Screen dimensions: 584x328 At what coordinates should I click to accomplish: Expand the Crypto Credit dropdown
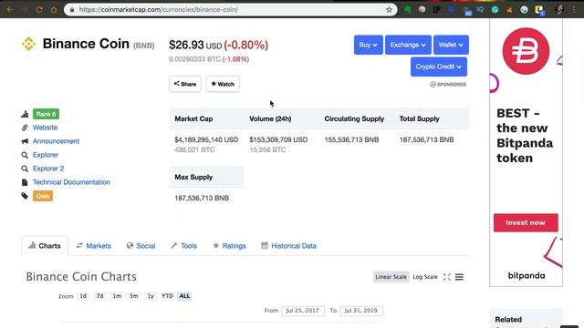tap(439, 67)
